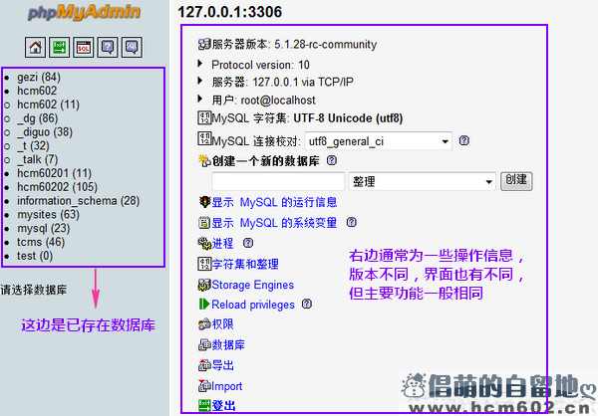Screen dimensions: 598x416
Task: Open the Storage Engines link
Action: pos(252,285)
